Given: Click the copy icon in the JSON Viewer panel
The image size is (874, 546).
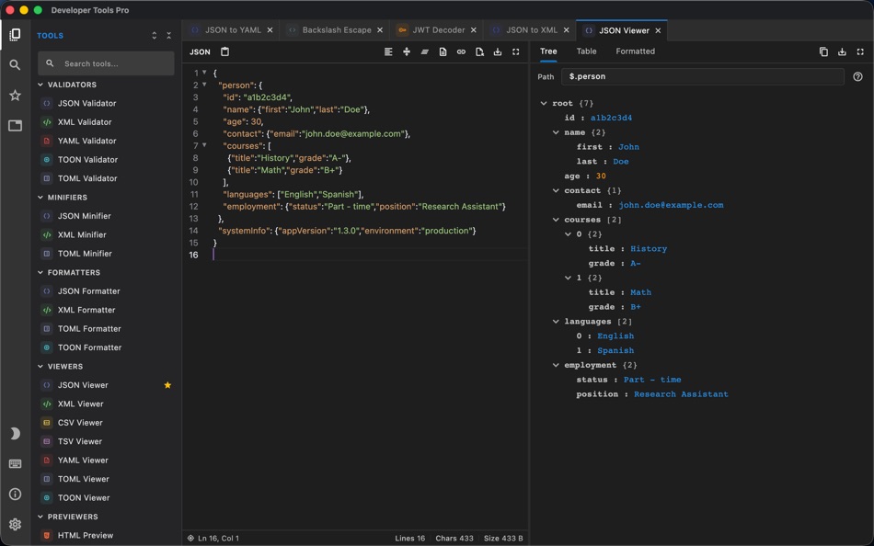Looking at the screenshot, I should pyautogui.click(x=823, y=51).
